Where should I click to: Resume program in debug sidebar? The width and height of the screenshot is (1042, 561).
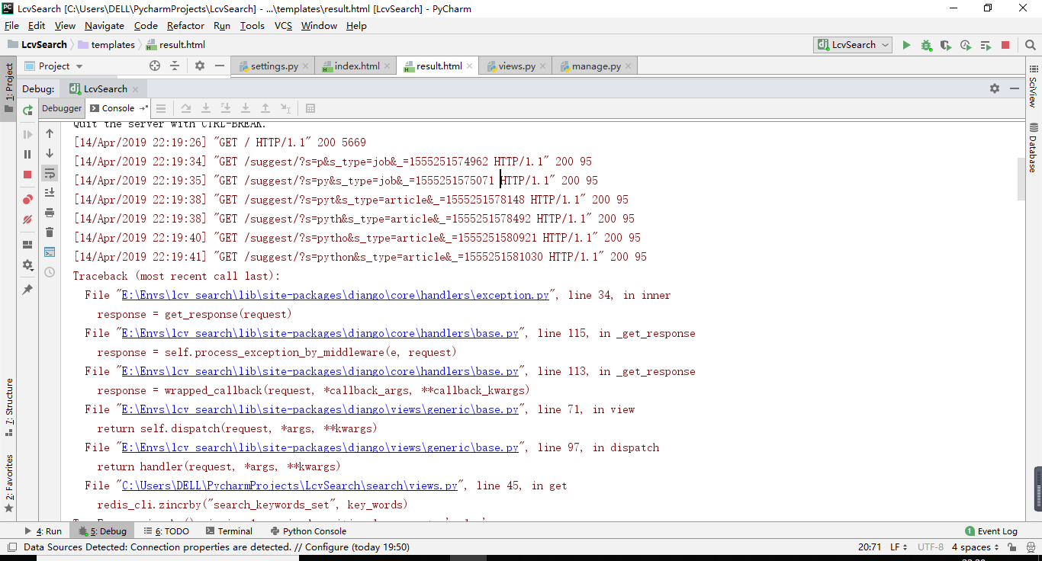pyautogui.click(x=27, y=134)
